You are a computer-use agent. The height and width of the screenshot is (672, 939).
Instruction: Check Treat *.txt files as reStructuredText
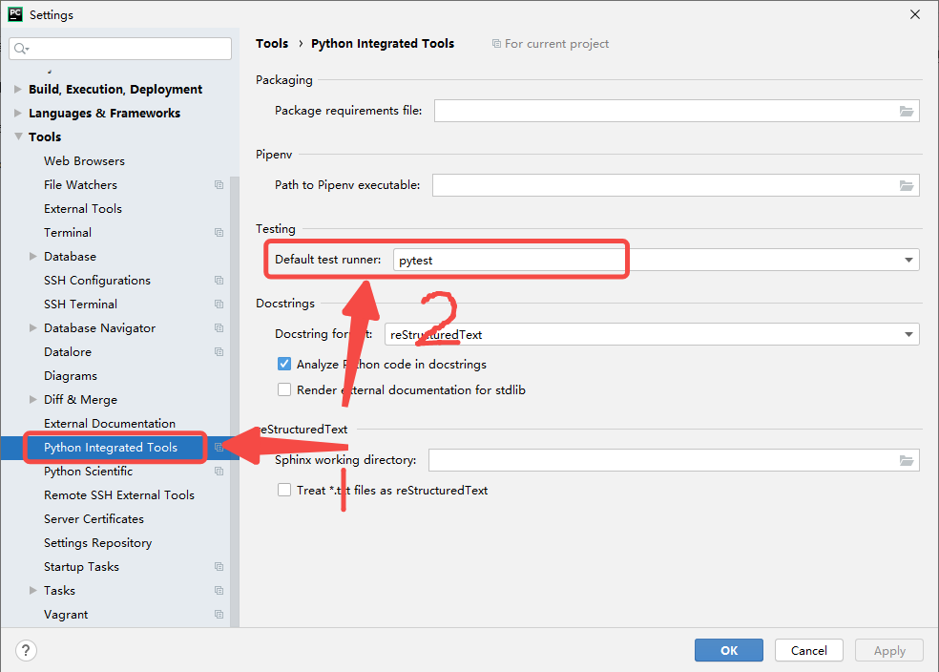[x=284, y=490]
